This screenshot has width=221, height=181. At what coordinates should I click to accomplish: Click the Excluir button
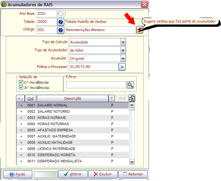click(103, 174)
